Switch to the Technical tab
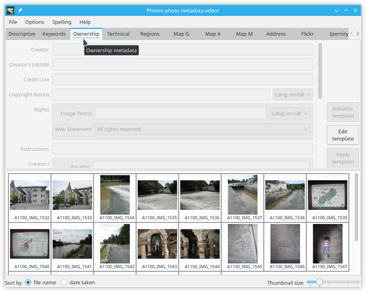 click(x=118, y=34)
